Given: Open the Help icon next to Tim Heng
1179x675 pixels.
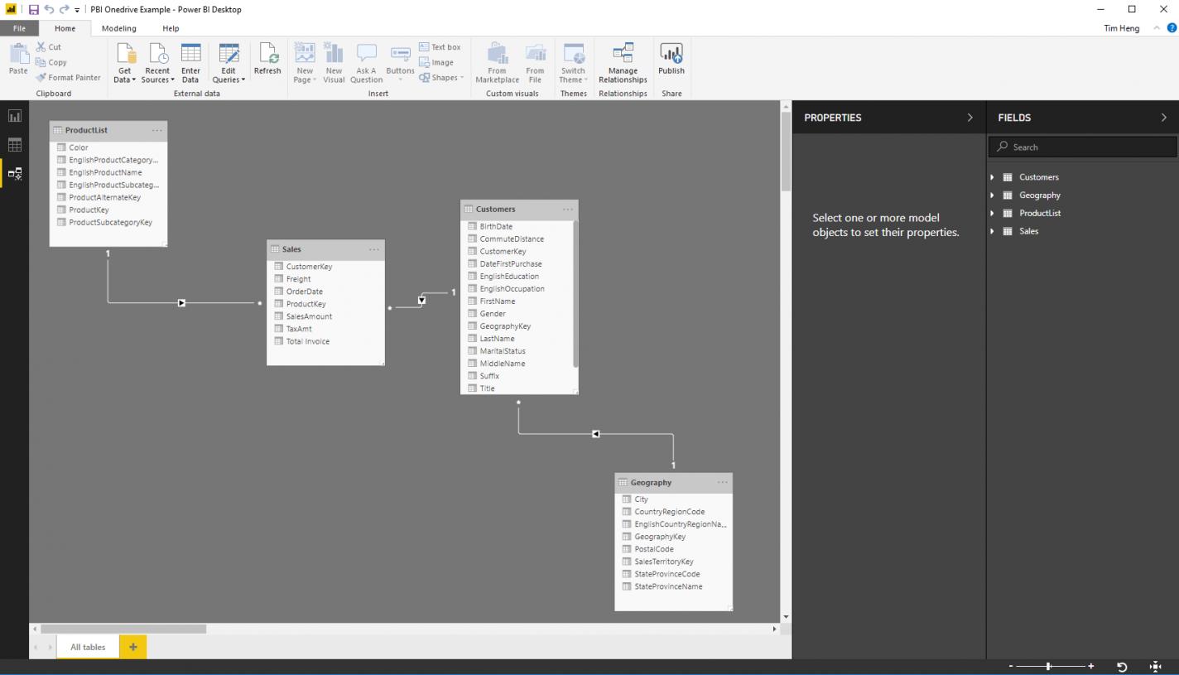Looking at the screenshot, I should (1172, 28).
